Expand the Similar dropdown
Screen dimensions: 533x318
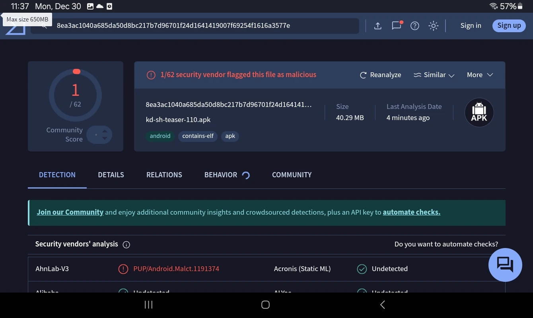pyautogui.click(x=434, y=75)
